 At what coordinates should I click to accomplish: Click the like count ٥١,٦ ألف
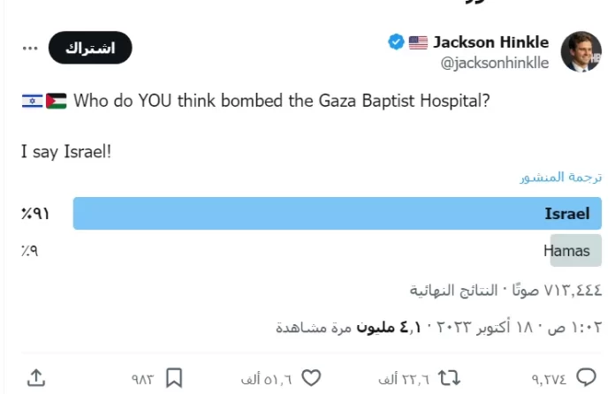point(267,379)
